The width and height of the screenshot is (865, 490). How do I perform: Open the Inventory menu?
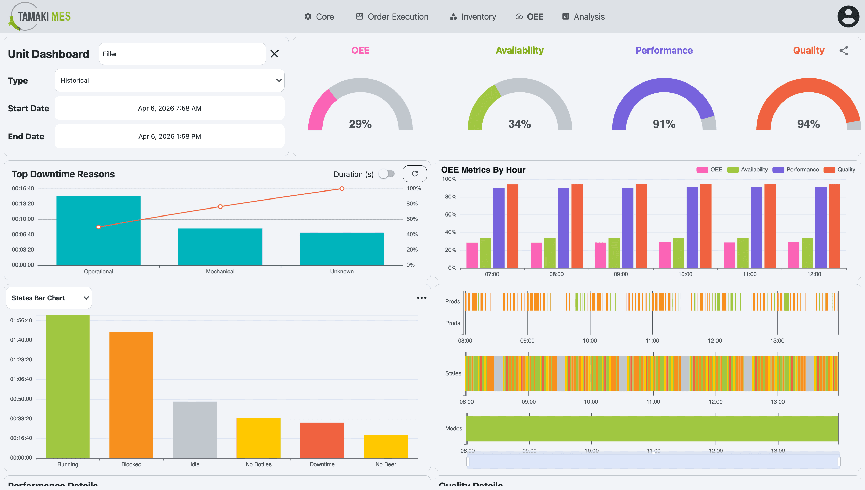point(473,16)
